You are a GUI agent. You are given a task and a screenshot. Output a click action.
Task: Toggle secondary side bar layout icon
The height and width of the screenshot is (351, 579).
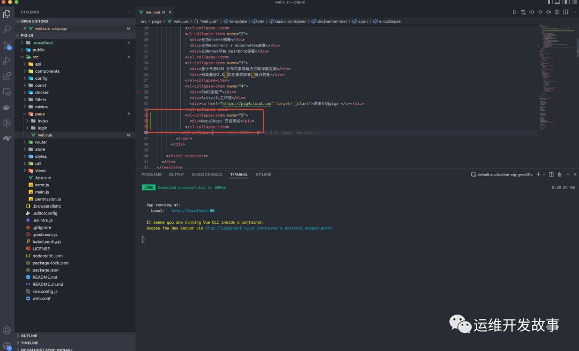pos(564,2)
